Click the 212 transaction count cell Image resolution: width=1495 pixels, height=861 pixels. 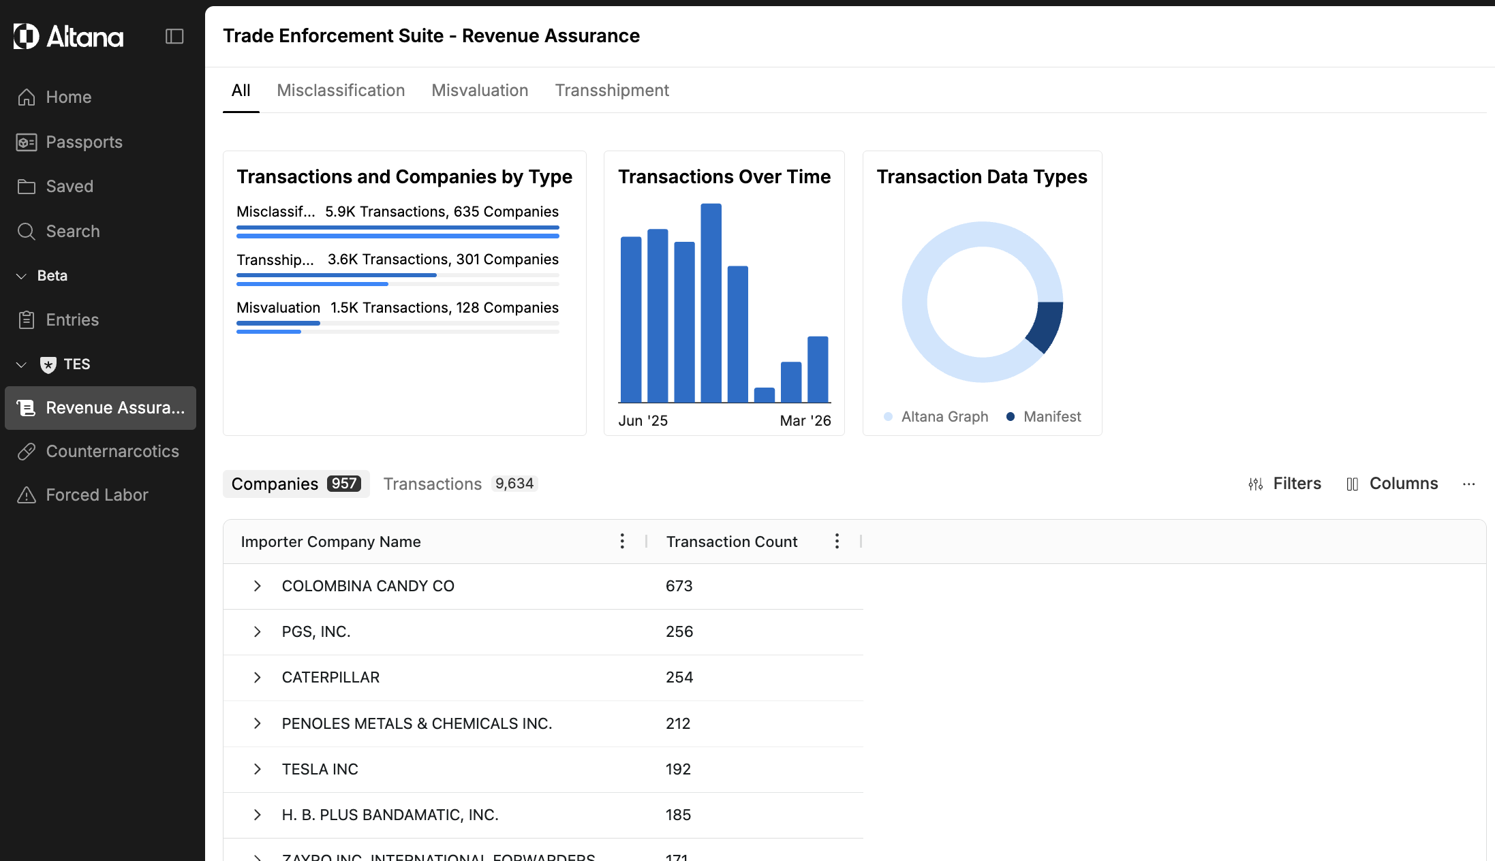[678, 724]
